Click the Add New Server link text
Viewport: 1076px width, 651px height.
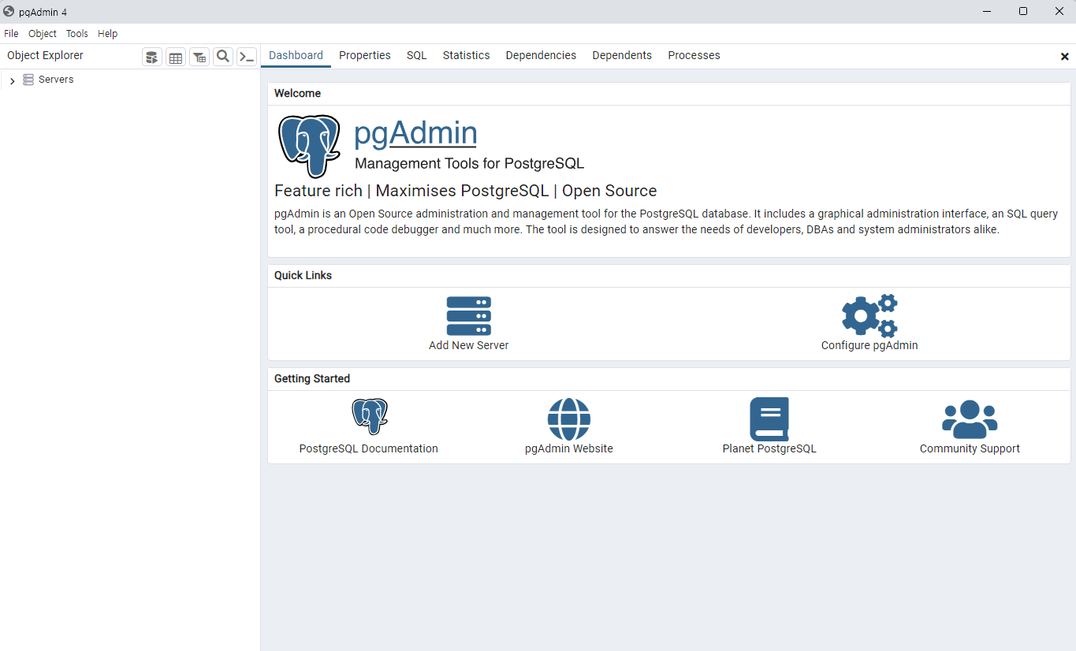coord(469,345)
